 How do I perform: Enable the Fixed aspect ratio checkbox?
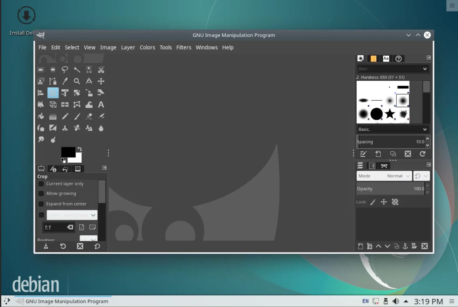point(41,215)
